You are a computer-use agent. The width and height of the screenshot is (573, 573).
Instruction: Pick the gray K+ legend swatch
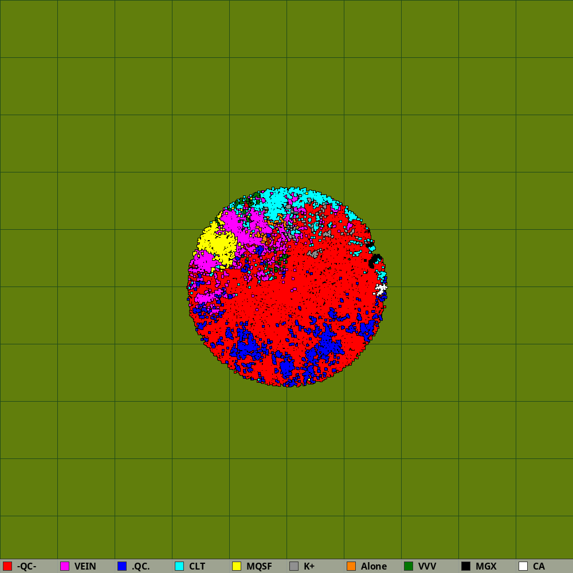pos(294,566)
